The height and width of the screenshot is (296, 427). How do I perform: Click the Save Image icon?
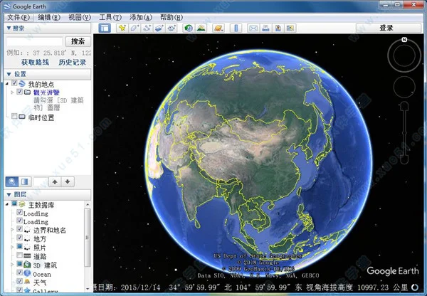click(x=278, y=28)
